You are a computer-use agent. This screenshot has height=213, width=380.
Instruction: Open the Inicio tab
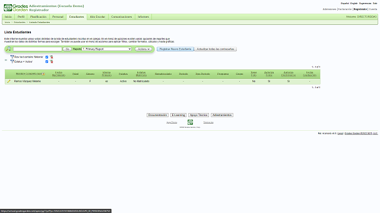pyautogui.click(x=8, y=17)
